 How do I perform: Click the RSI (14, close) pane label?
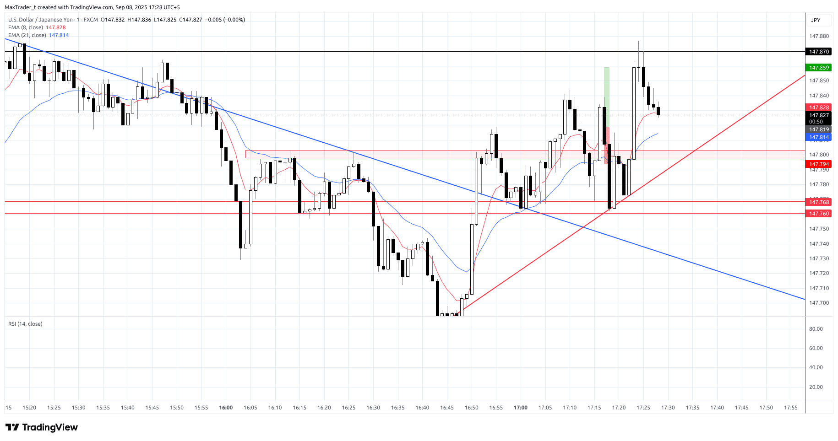25,324
